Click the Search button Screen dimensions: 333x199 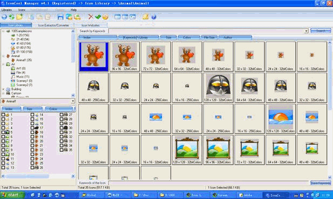click(321, 31)
